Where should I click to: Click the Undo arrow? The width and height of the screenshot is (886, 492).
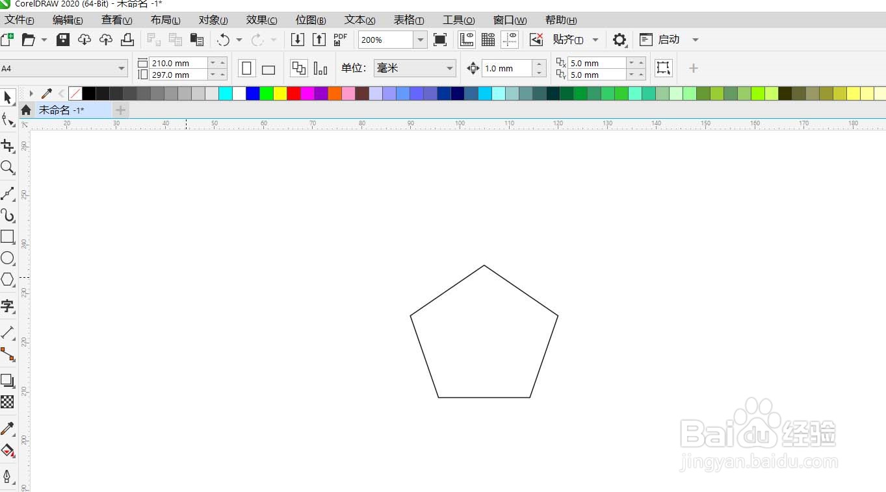pyautogui.click(x=223, y=40)
